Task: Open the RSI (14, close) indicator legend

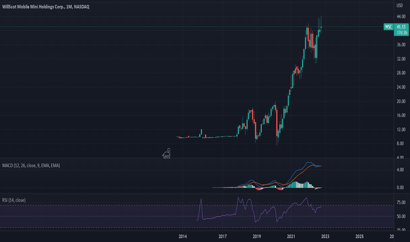Action: point(14,200)
